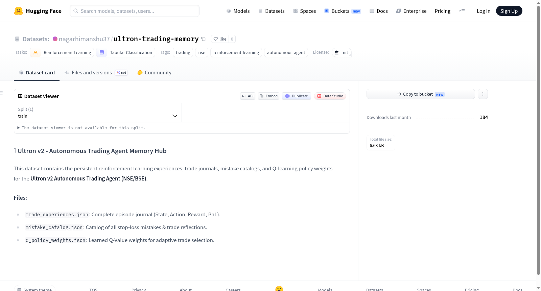
Task: Open the Community tab
Action: 154,72
